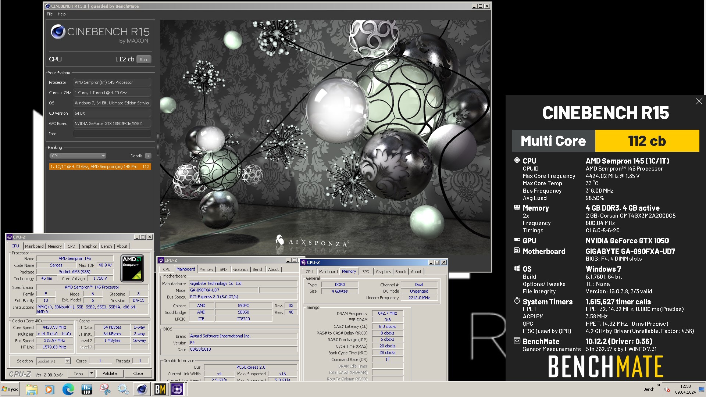Click the Cinebench window title bar icon
This screenshot has width=706, height=397.
point(47,6)
